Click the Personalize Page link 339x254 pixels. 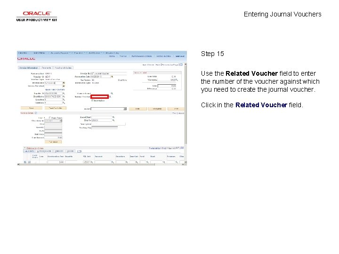[x=170, y=65]
